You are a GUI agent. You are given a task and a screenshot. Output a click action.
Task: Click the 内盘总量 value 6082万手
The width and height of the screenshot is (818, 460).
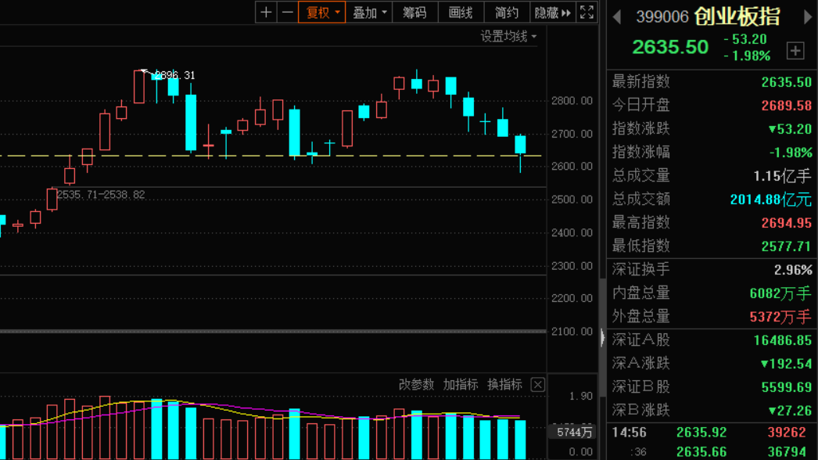coord(780,293)
